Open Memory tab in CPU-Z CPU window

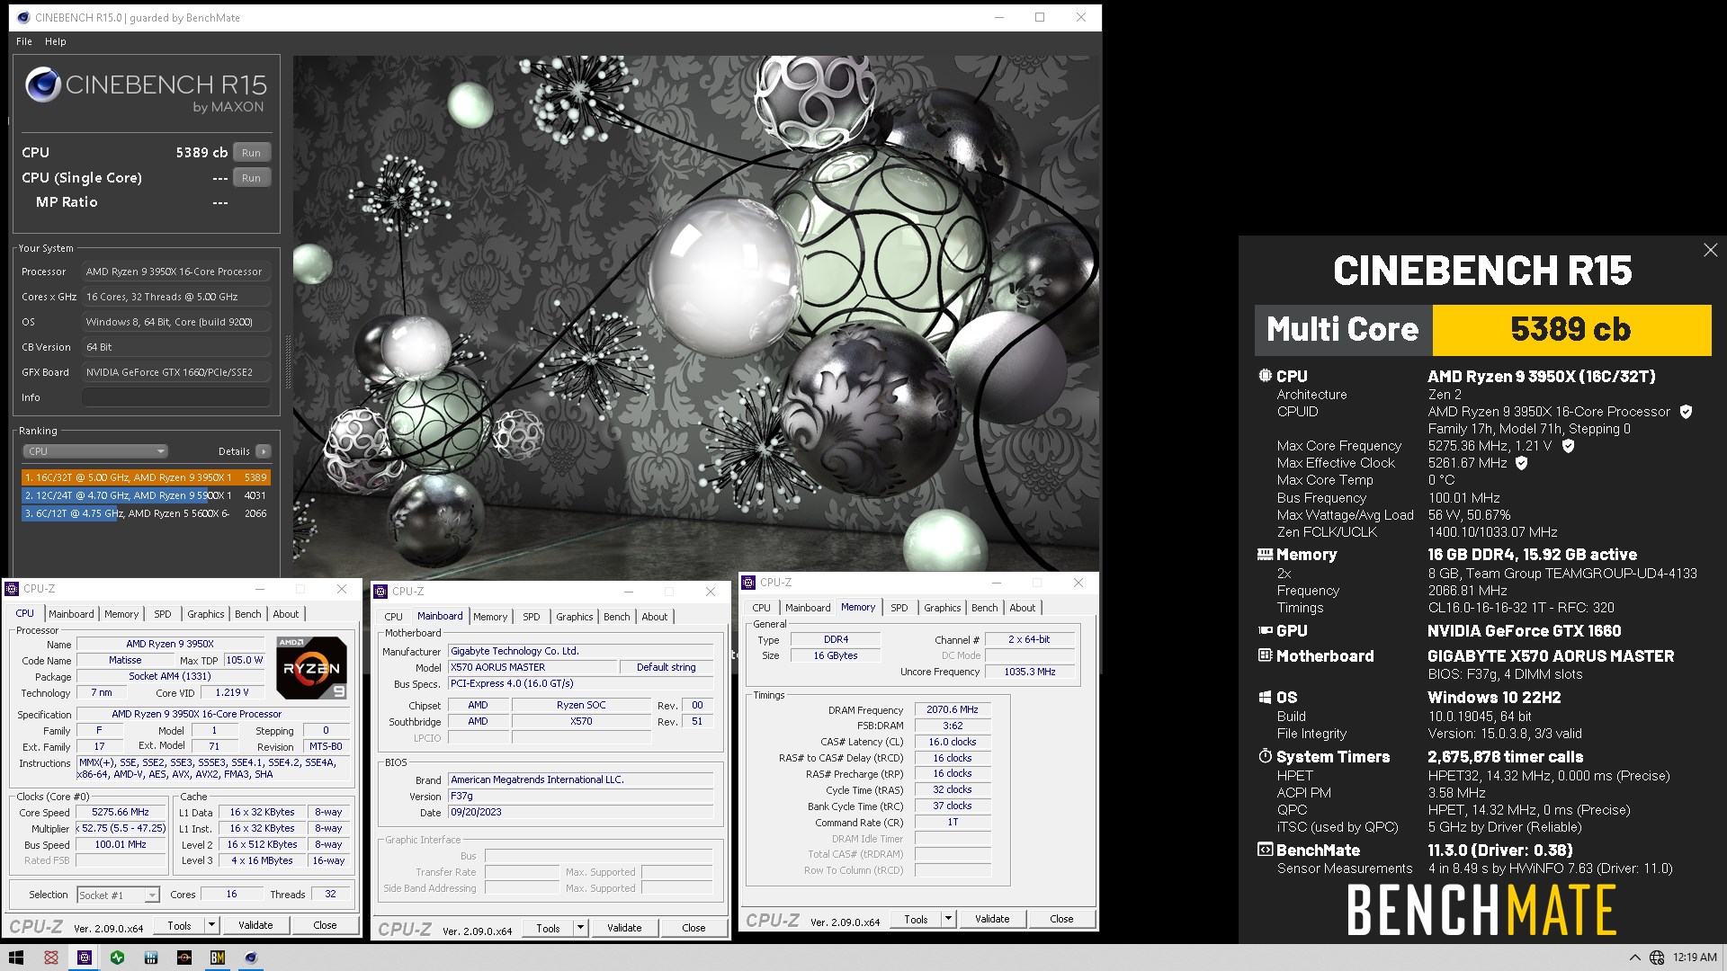(121, 614)
